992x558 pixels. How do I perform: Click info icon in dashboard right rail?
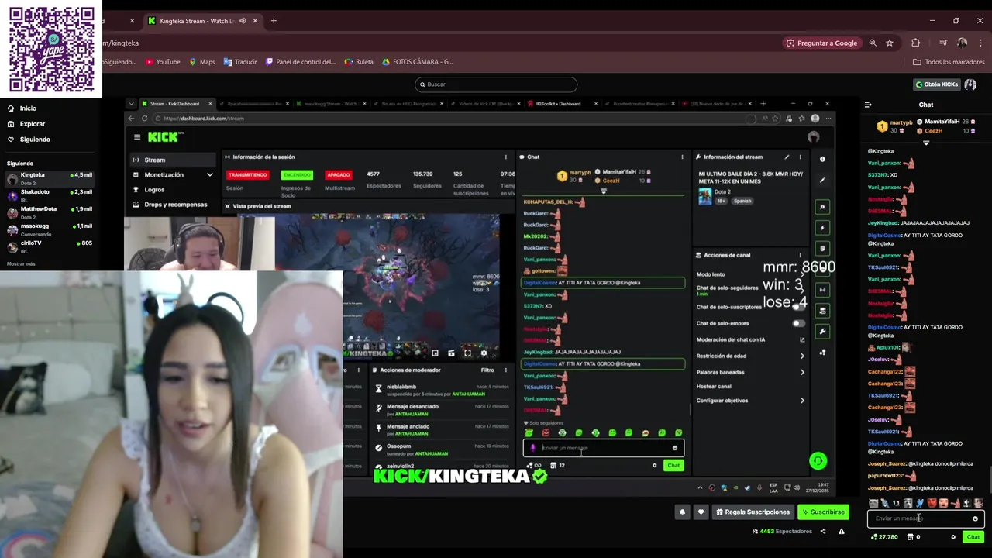pos(822,159)
